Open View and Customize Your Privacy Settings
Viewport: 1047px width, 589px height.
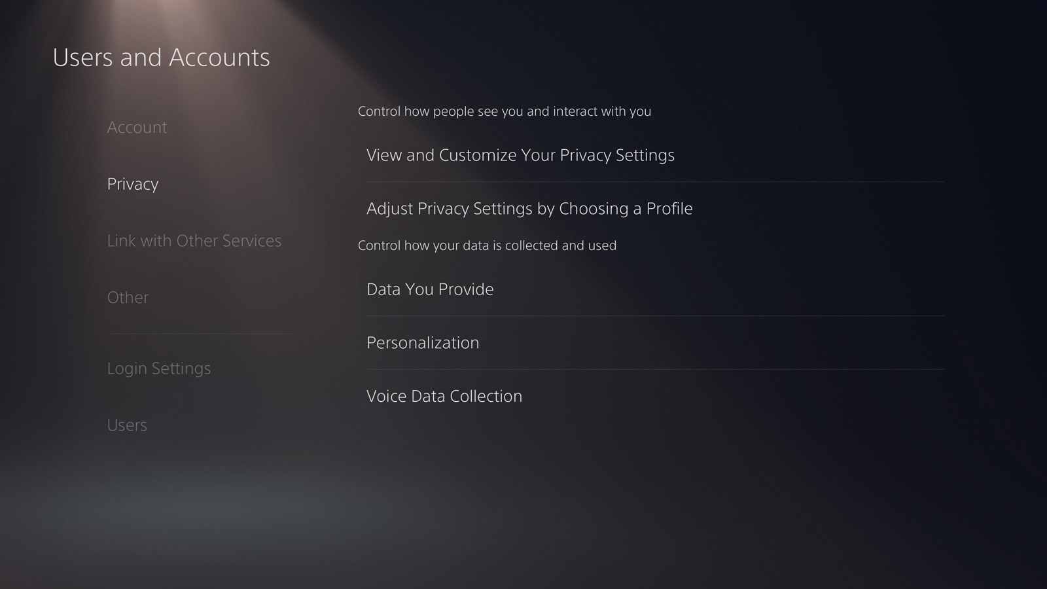520,155
